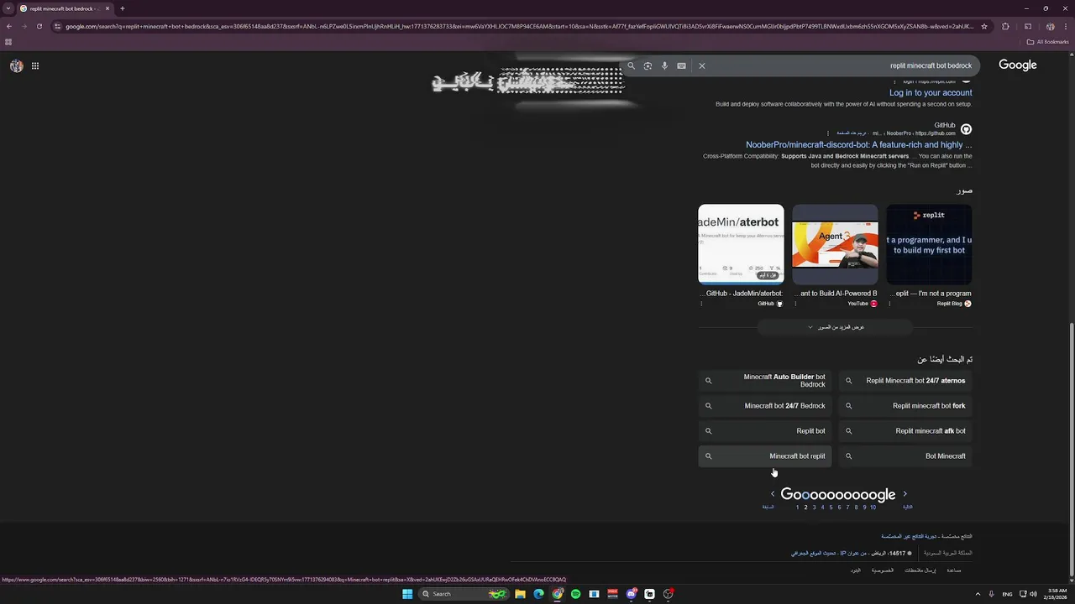
Task: Open the Help link (مساعدة) in footer
Action: coord(953,570)
